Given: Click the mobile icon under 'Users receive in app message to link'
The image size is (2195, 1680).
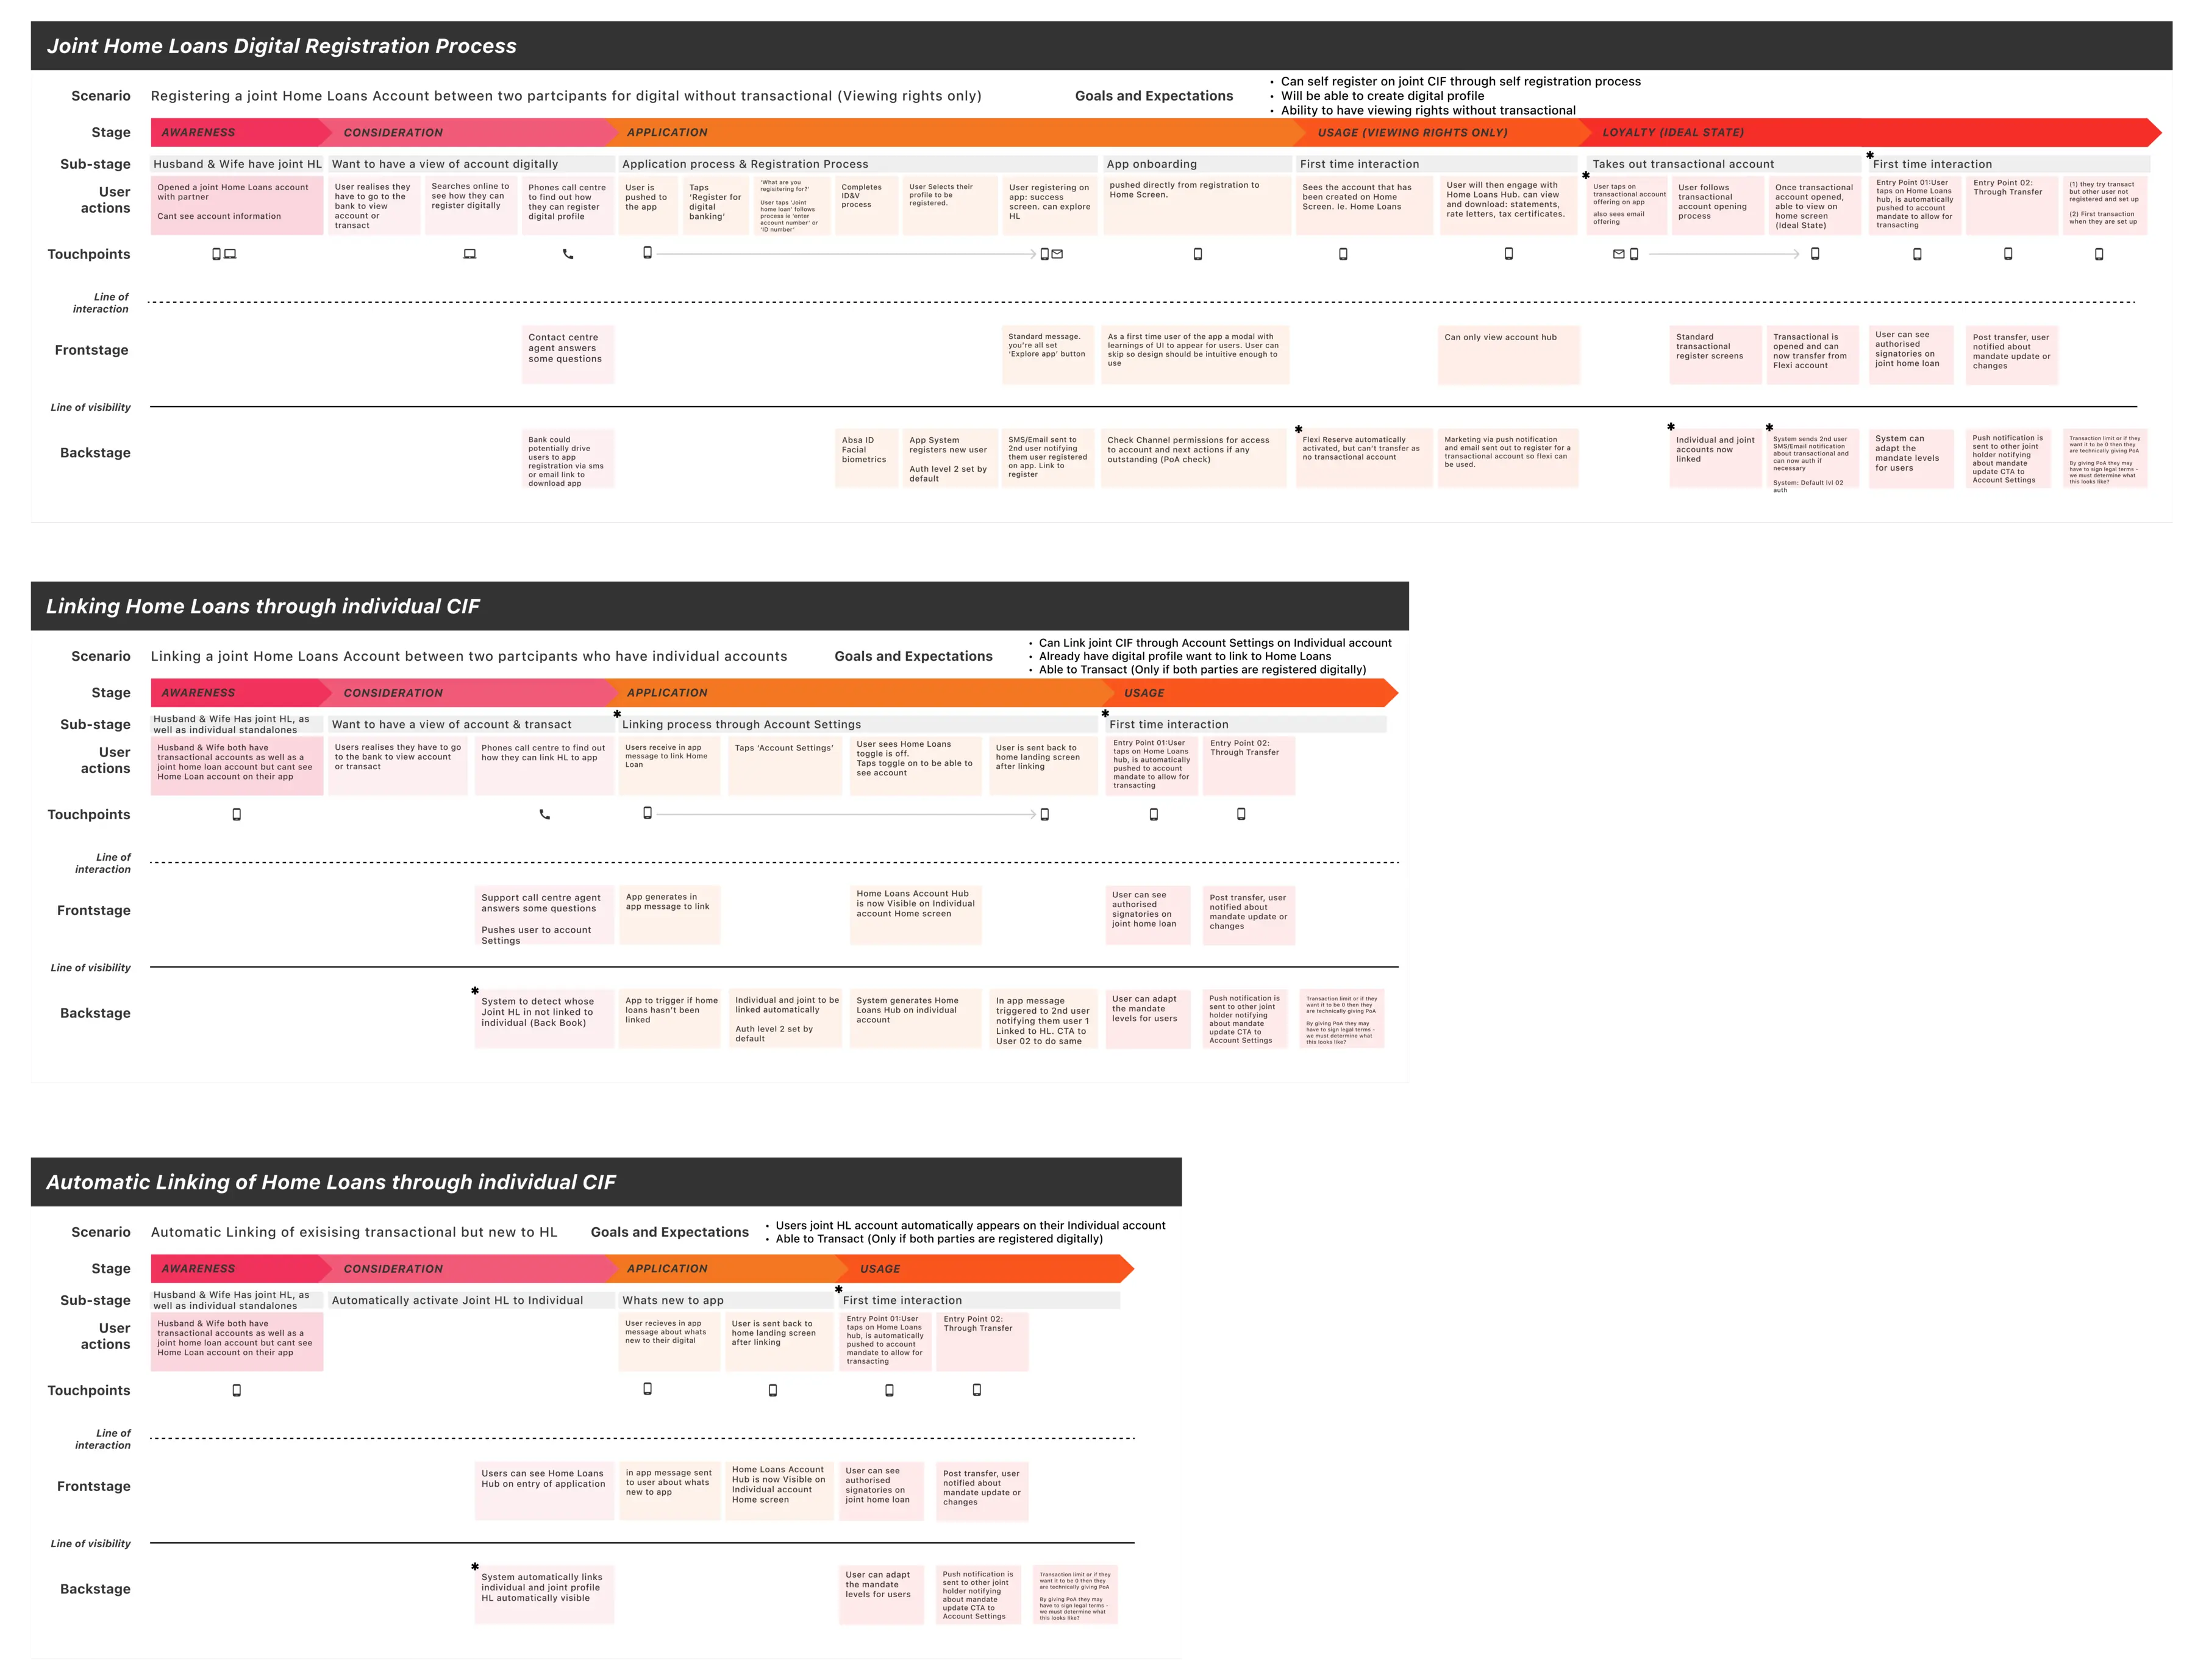Looking at the screenshot, I should pyautogui.click(x=647, y=813).
